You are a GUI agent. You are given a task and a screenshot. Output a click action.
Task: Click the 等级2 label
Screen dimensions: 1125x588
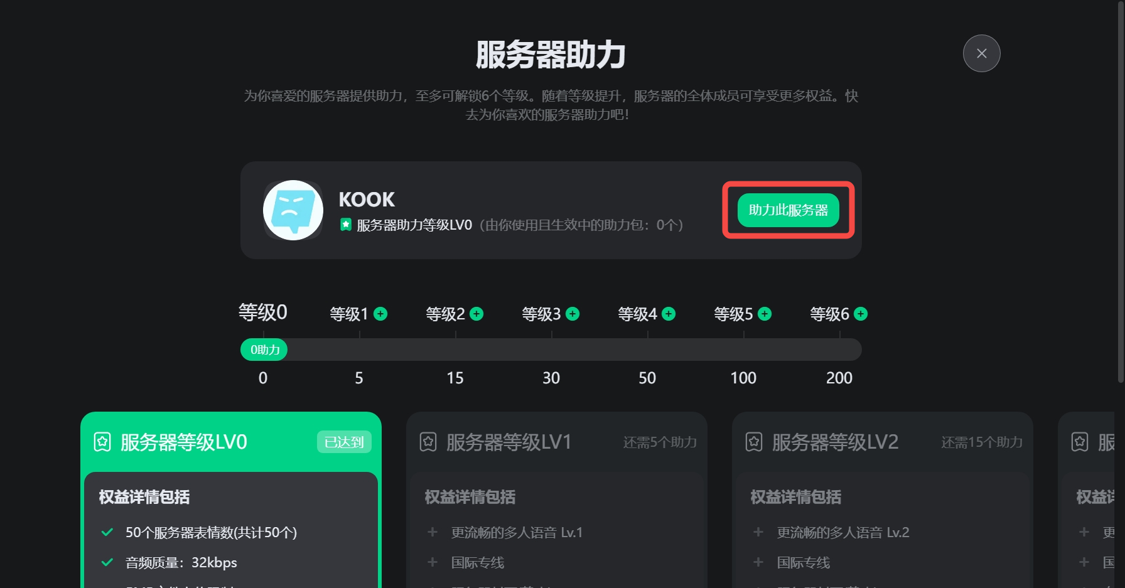coord(445,314)
